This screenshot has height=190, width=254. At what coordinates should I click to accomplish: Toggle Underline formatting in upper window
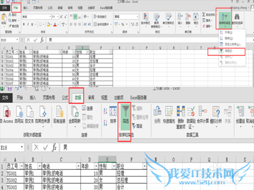click(x=32, y=24)
